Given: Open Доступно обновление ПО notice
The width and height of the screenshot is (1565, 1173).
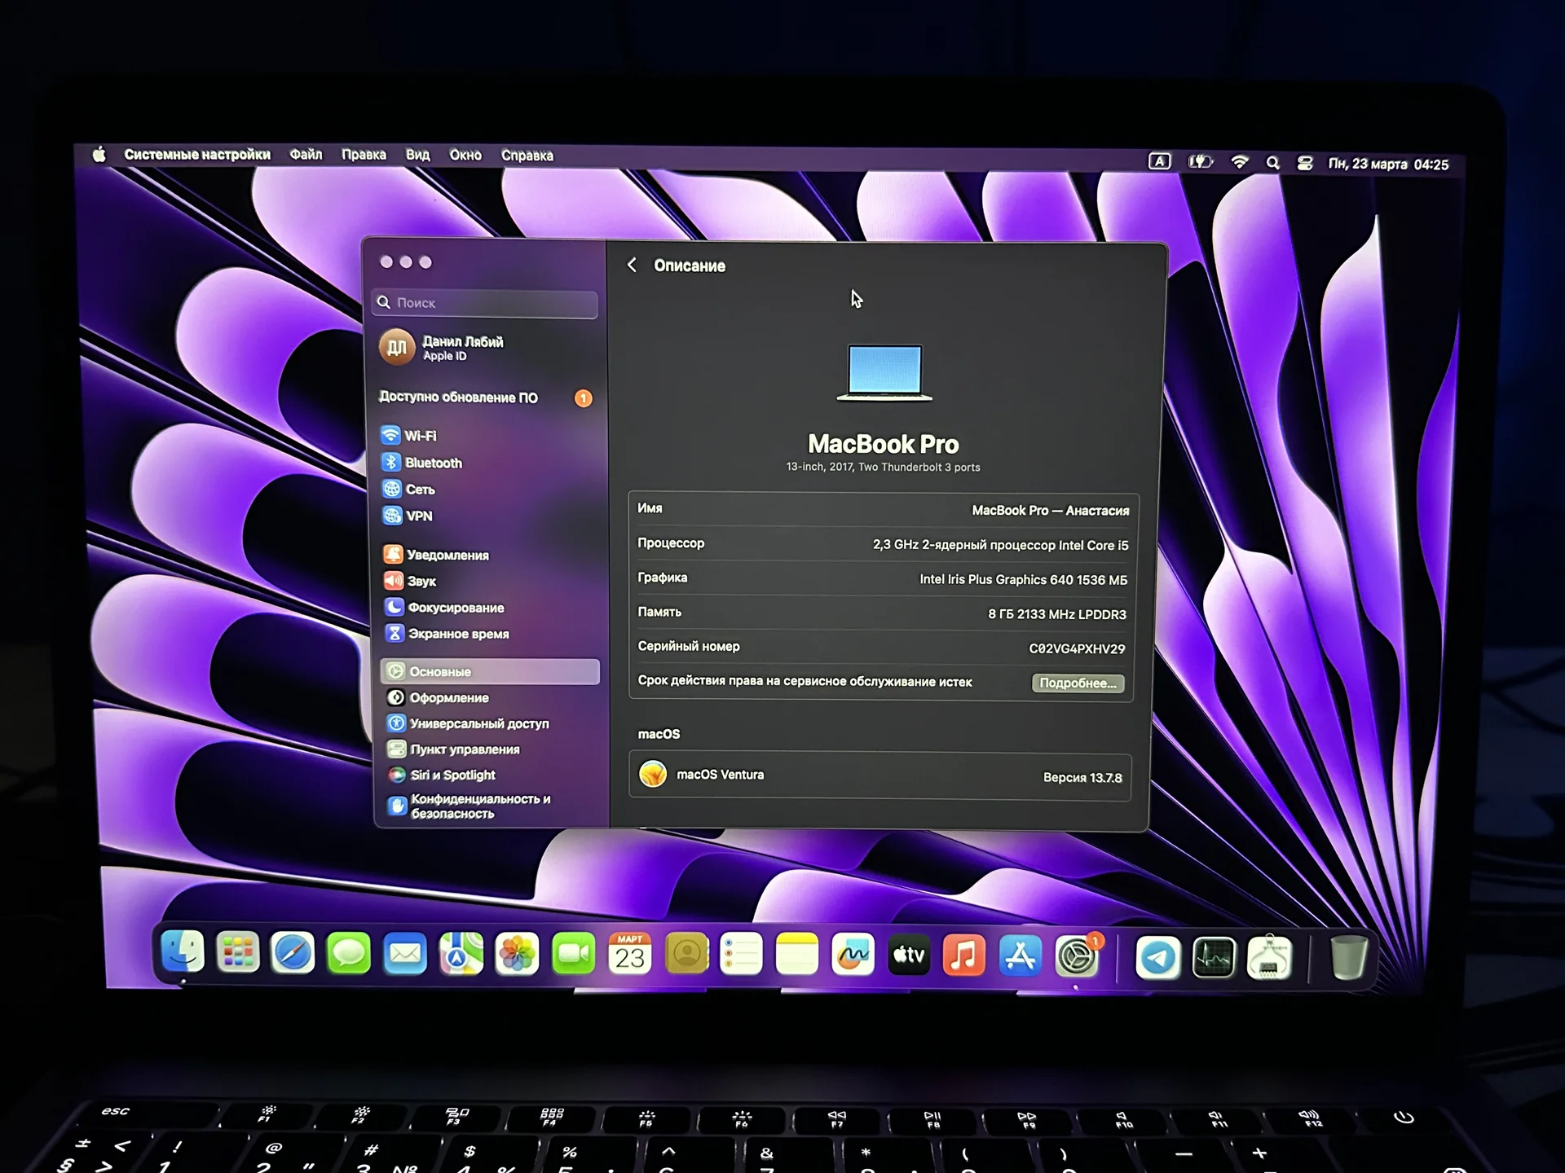Looking at the screenshot, I should coord(486,398).
